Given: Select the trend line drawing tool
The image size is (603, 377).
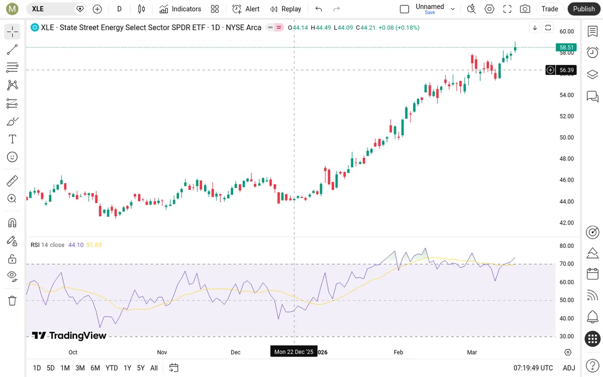Looking at the screenshot, I should [x=13, y=50].
